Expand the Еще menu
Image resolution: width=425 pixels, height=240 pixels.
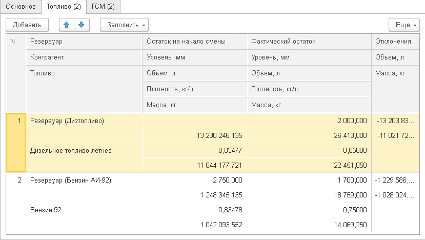[404, 24]
